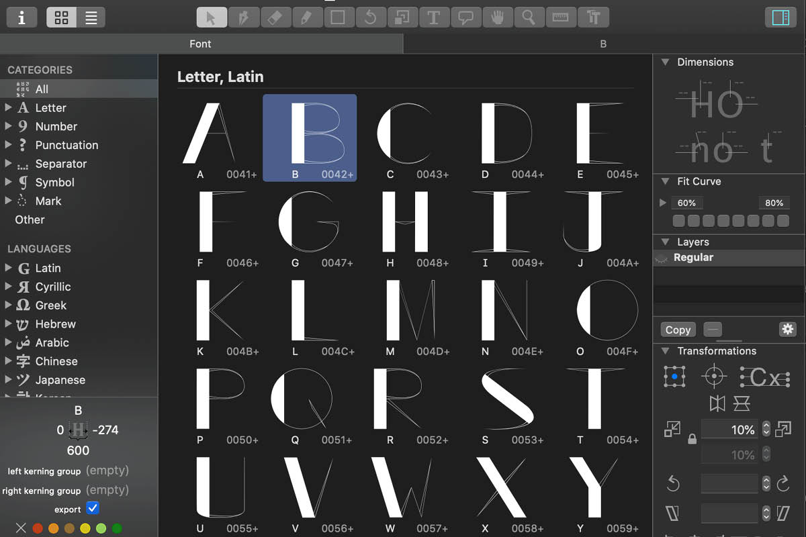Image resolution: width=806 pixels, height=537 pixels.
Task: Activate the Zoom magnifier tool
Action: point(529,17)
